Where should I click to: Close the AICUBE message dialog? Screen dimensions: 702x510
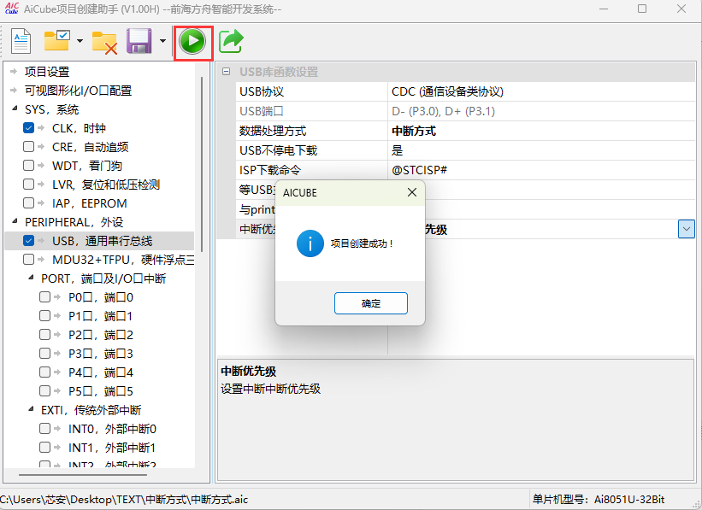pyautogui.click(x=412, y=192)
